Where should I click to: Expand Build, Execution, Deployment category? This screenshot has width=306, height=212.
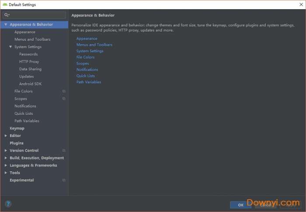(x=6, y=158)
